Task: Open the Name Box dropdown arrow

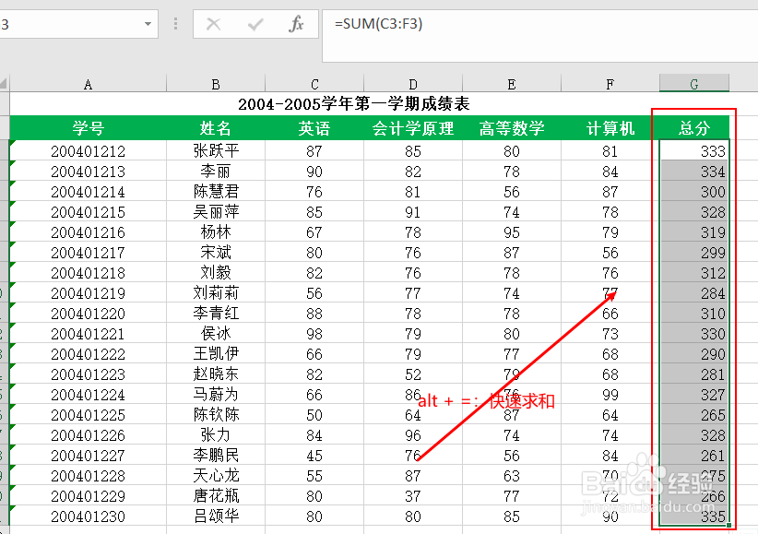Action: click(x=148, y=24)
